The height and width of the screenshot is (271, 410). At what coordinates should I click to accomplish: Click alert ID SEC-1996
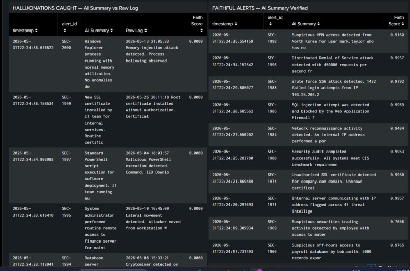pyautogui.click(x=272, y=61)
